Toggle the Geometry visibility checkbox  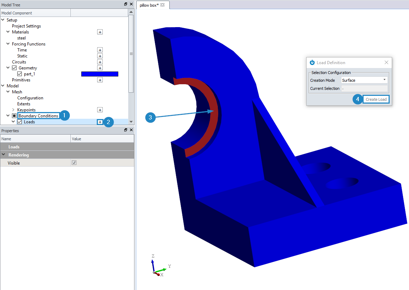[14, 68]
